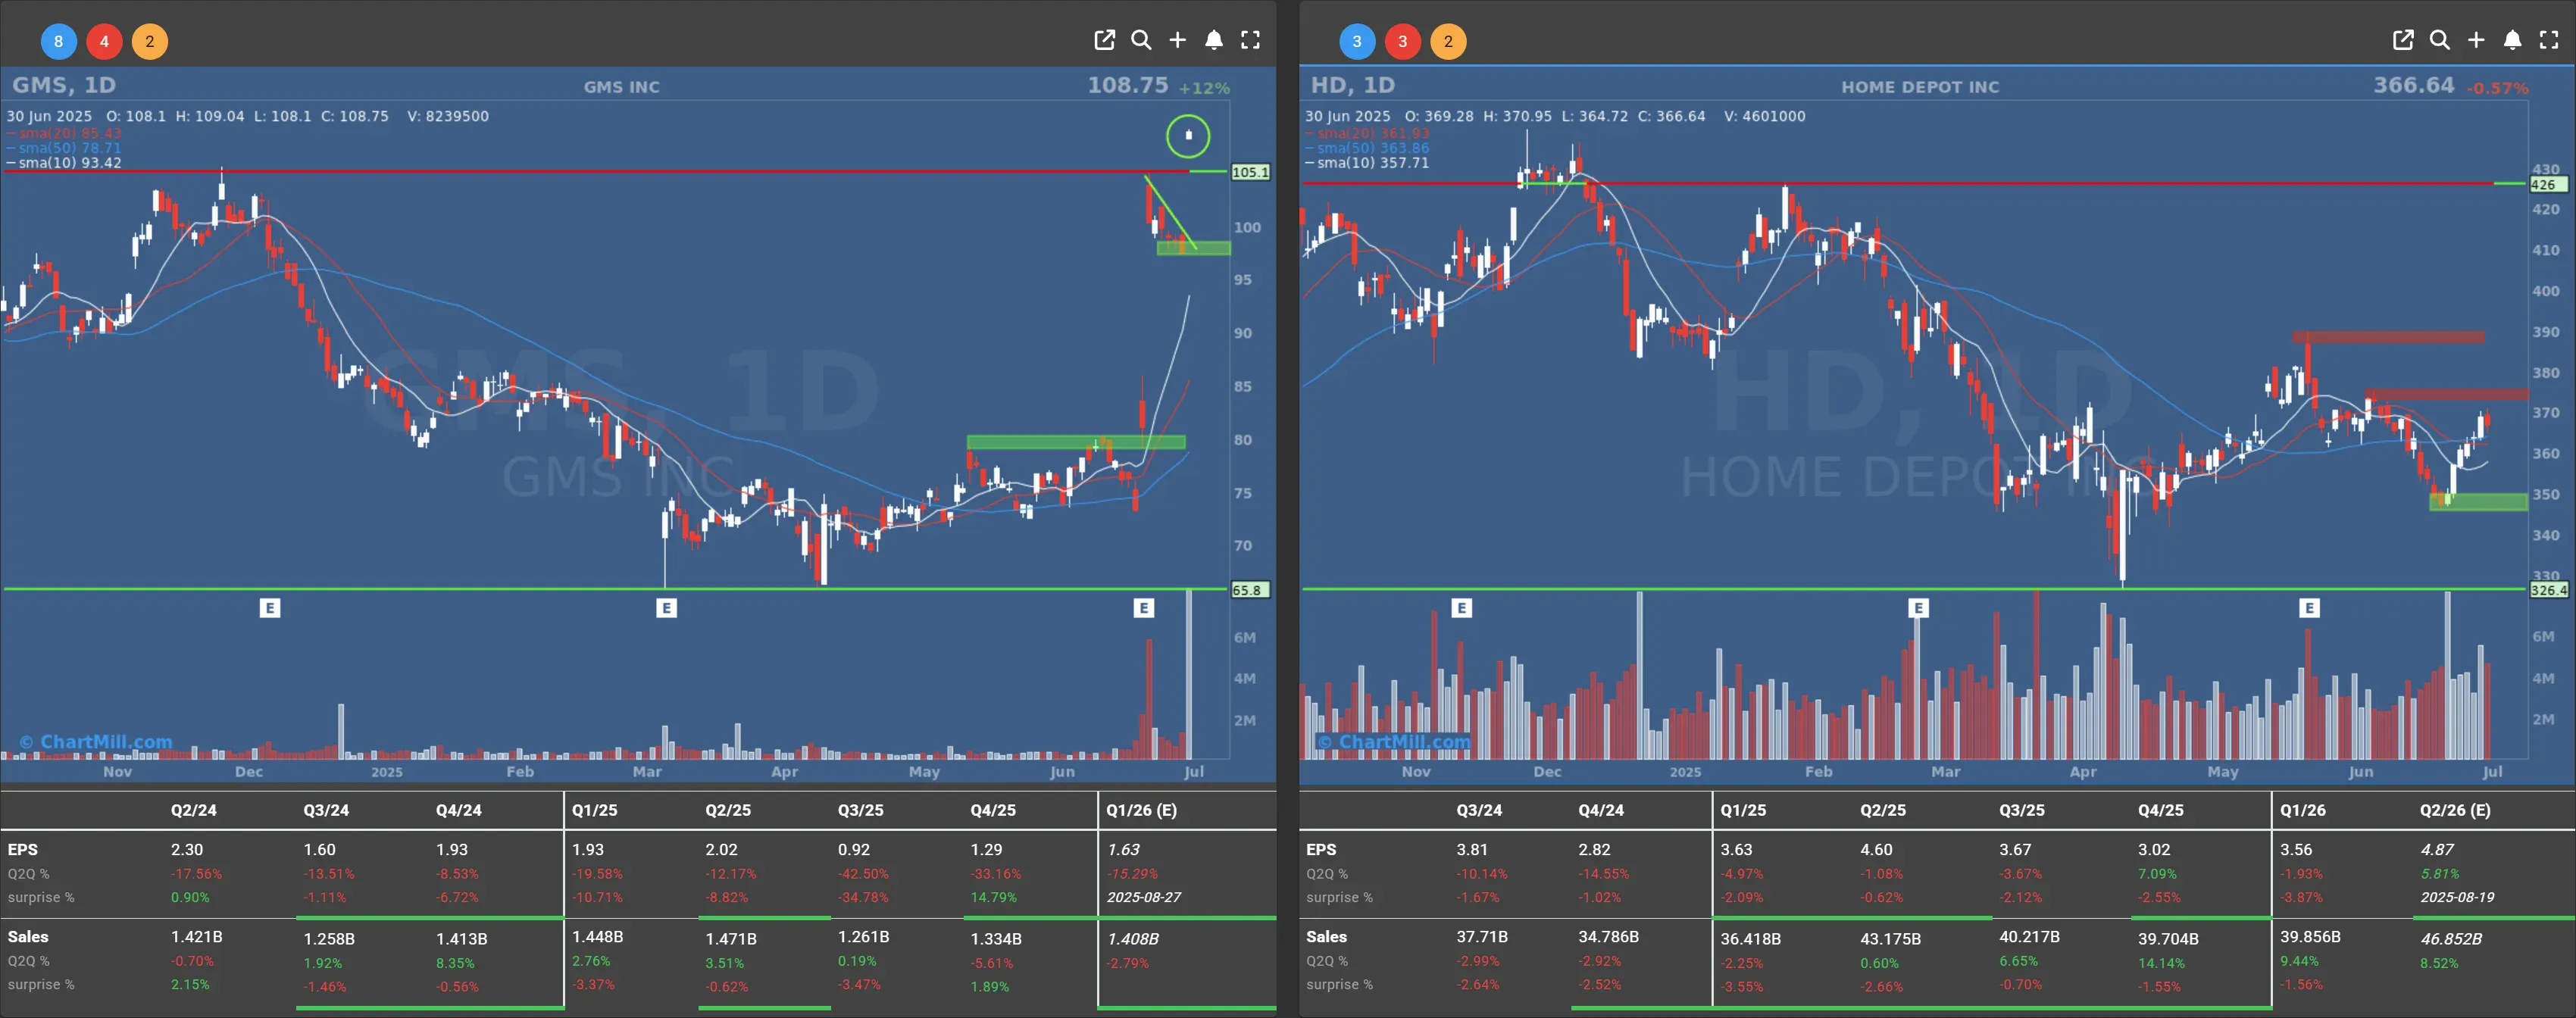This screenshot has width=2576, height=1018.
Task: Set an alert with HD bell icon
Action: [x=2512, y=40]
